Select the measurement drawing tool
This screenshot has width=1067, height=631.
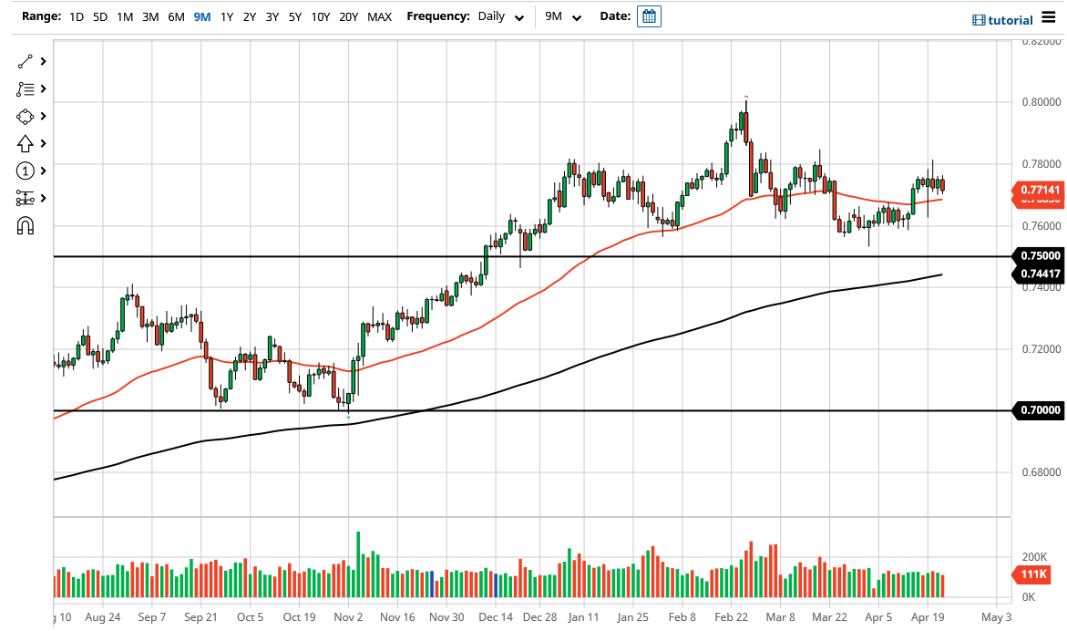click(x=26, y=198)
